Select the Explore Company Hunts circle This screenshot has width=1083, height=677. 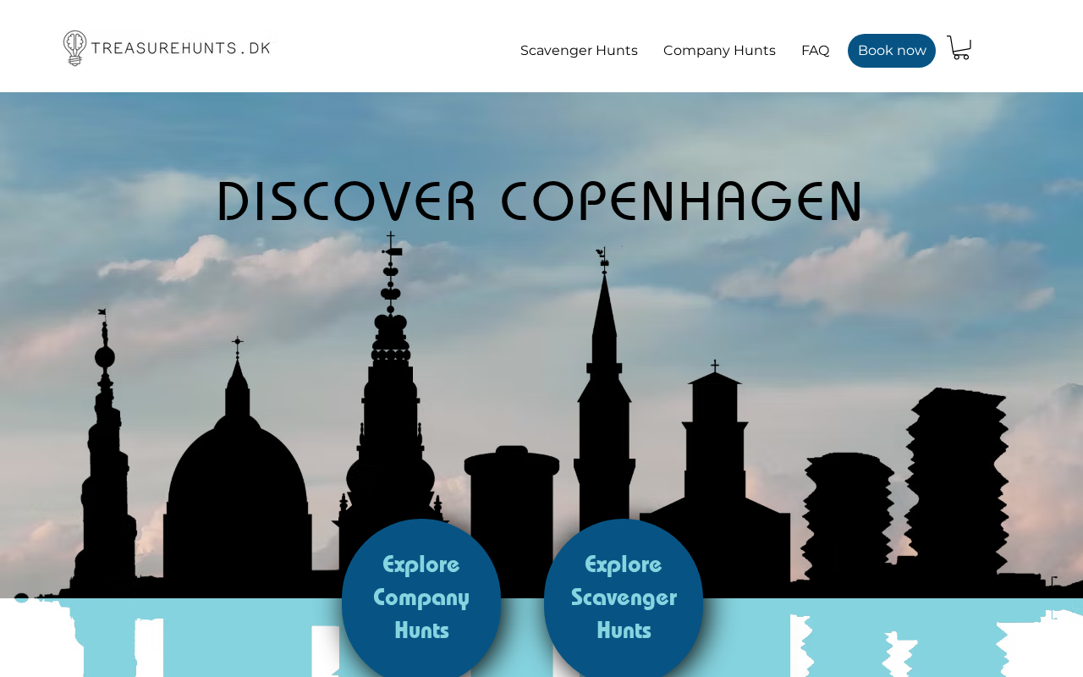[421, 597]
